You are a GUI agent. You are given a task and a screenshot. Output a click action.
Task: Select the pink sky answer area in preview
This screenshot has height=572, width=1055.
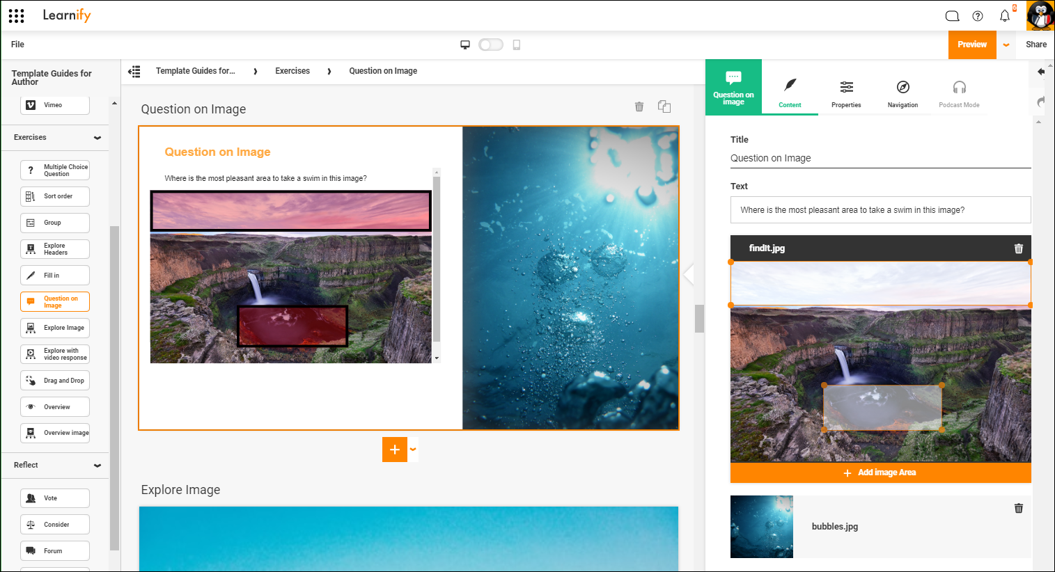291,211
